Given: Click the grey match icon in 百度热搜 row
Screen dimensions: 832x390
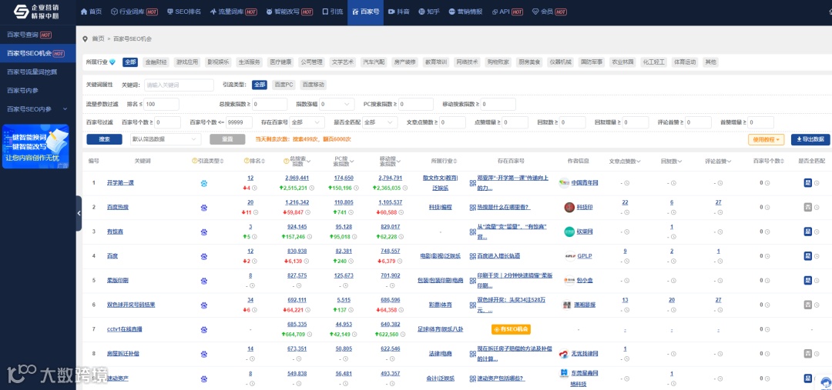Looking at the screenshot, I should tap(807, 207).
